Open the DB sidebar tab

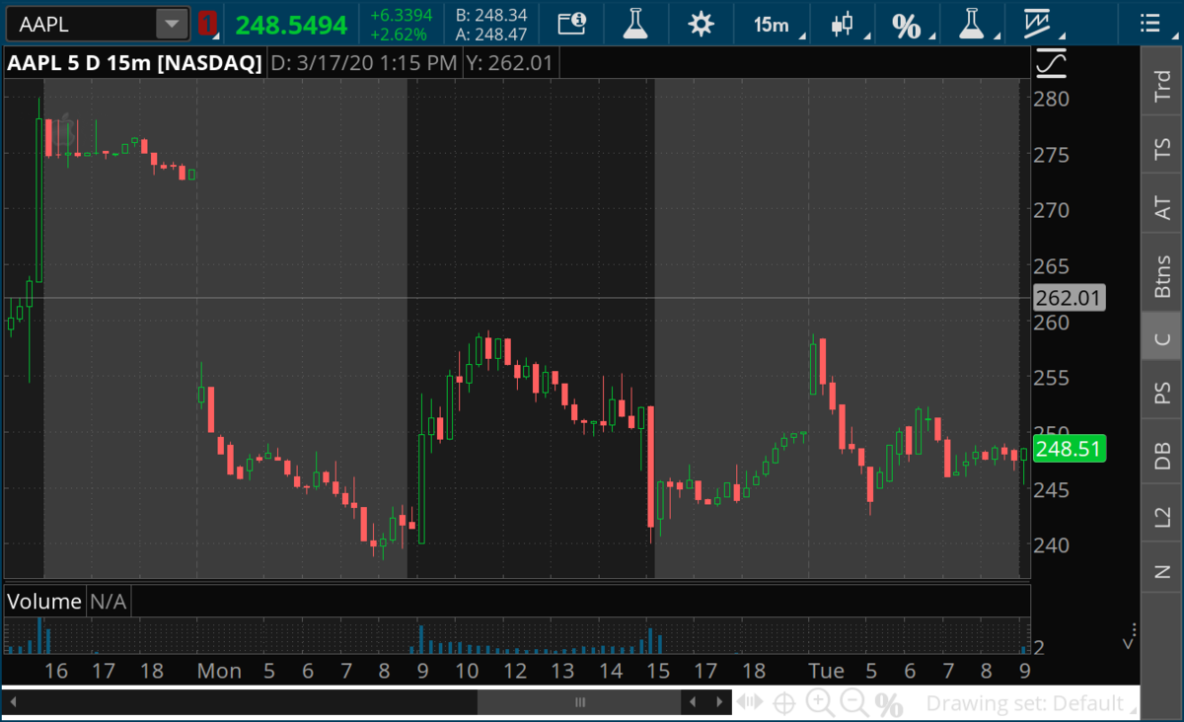click(1162, 455)
